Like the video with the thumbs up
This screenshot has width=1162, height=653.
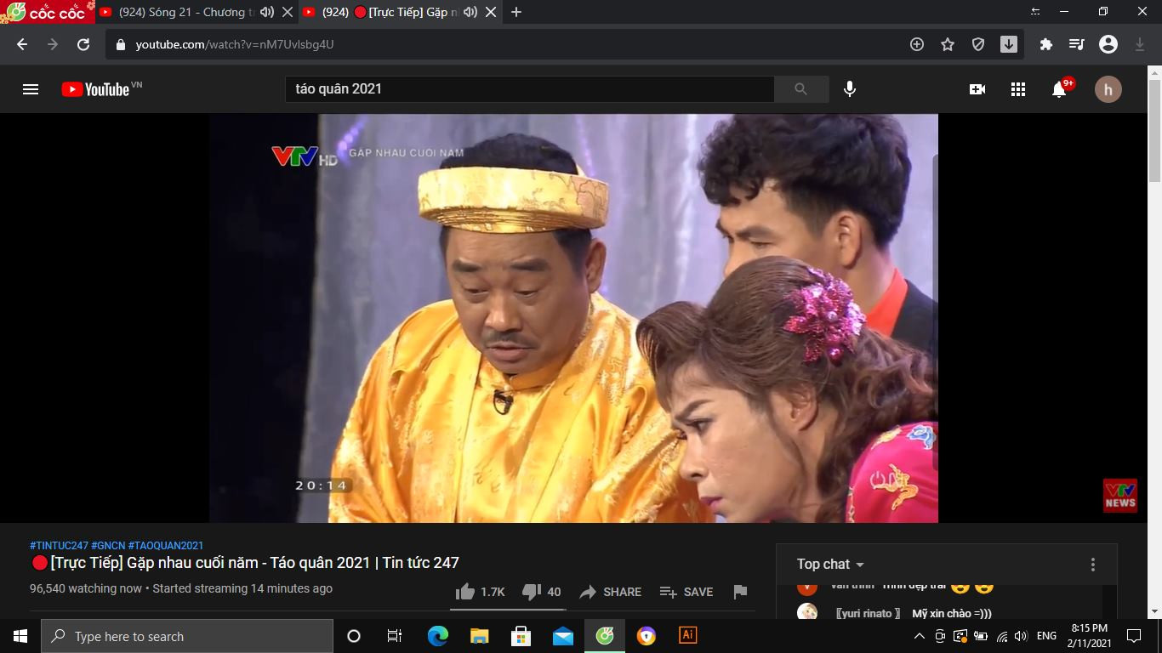tap(467, 591)
